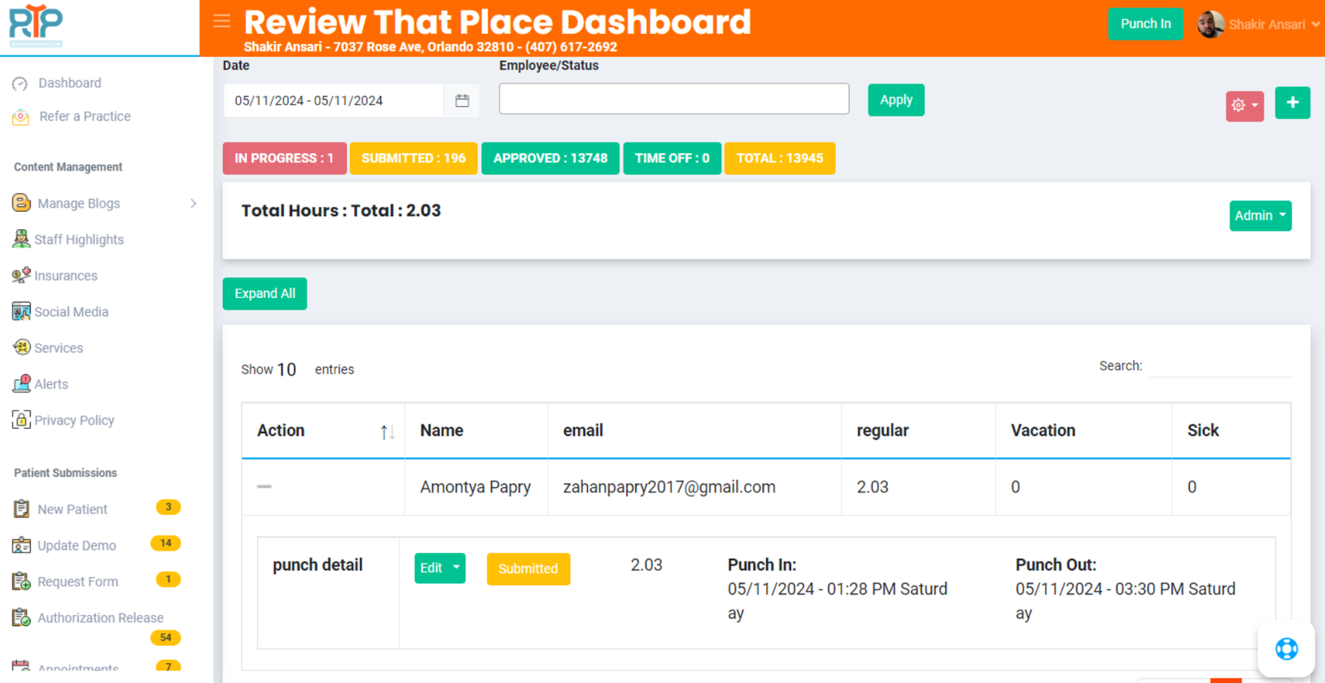
Task: Open Services menu item
Action: (58, 348)
